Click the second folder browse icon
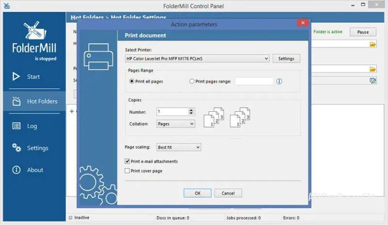This screenshot has width=388, height=225. [x=372, y=69]
